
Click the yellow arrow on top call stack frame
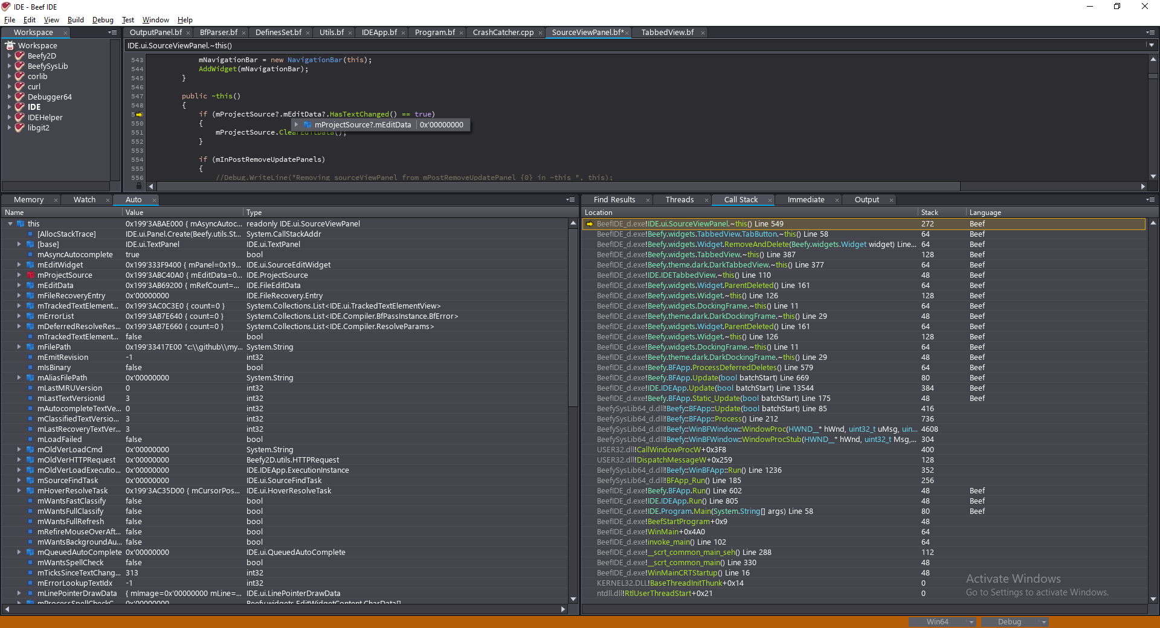tap(589, 223)
